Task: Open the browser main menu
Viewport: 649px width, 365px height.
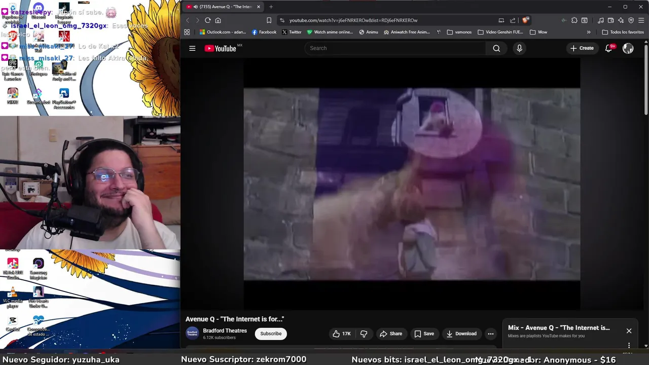Action: (x=640, y=20)
